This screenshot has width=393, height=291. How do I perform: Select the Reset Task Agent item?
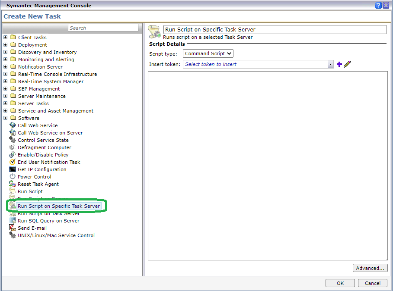point(38,184)
